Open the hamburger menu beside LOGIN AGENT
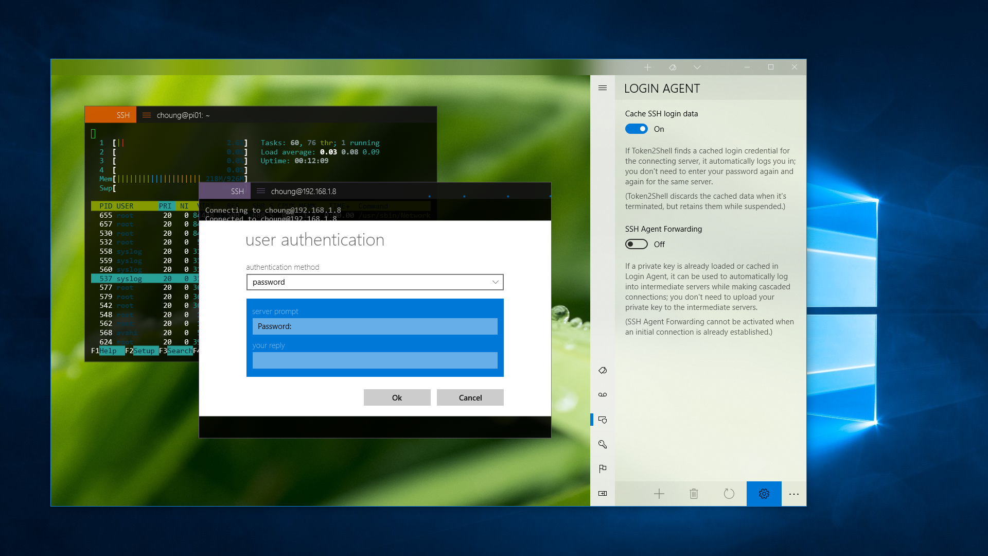The image size is (988, 556). (x=603, y=88)
